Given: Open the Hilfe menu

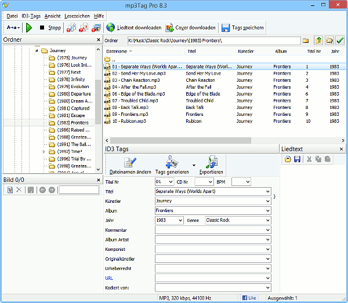Looking at the screenshot, I should pos(99,16).
